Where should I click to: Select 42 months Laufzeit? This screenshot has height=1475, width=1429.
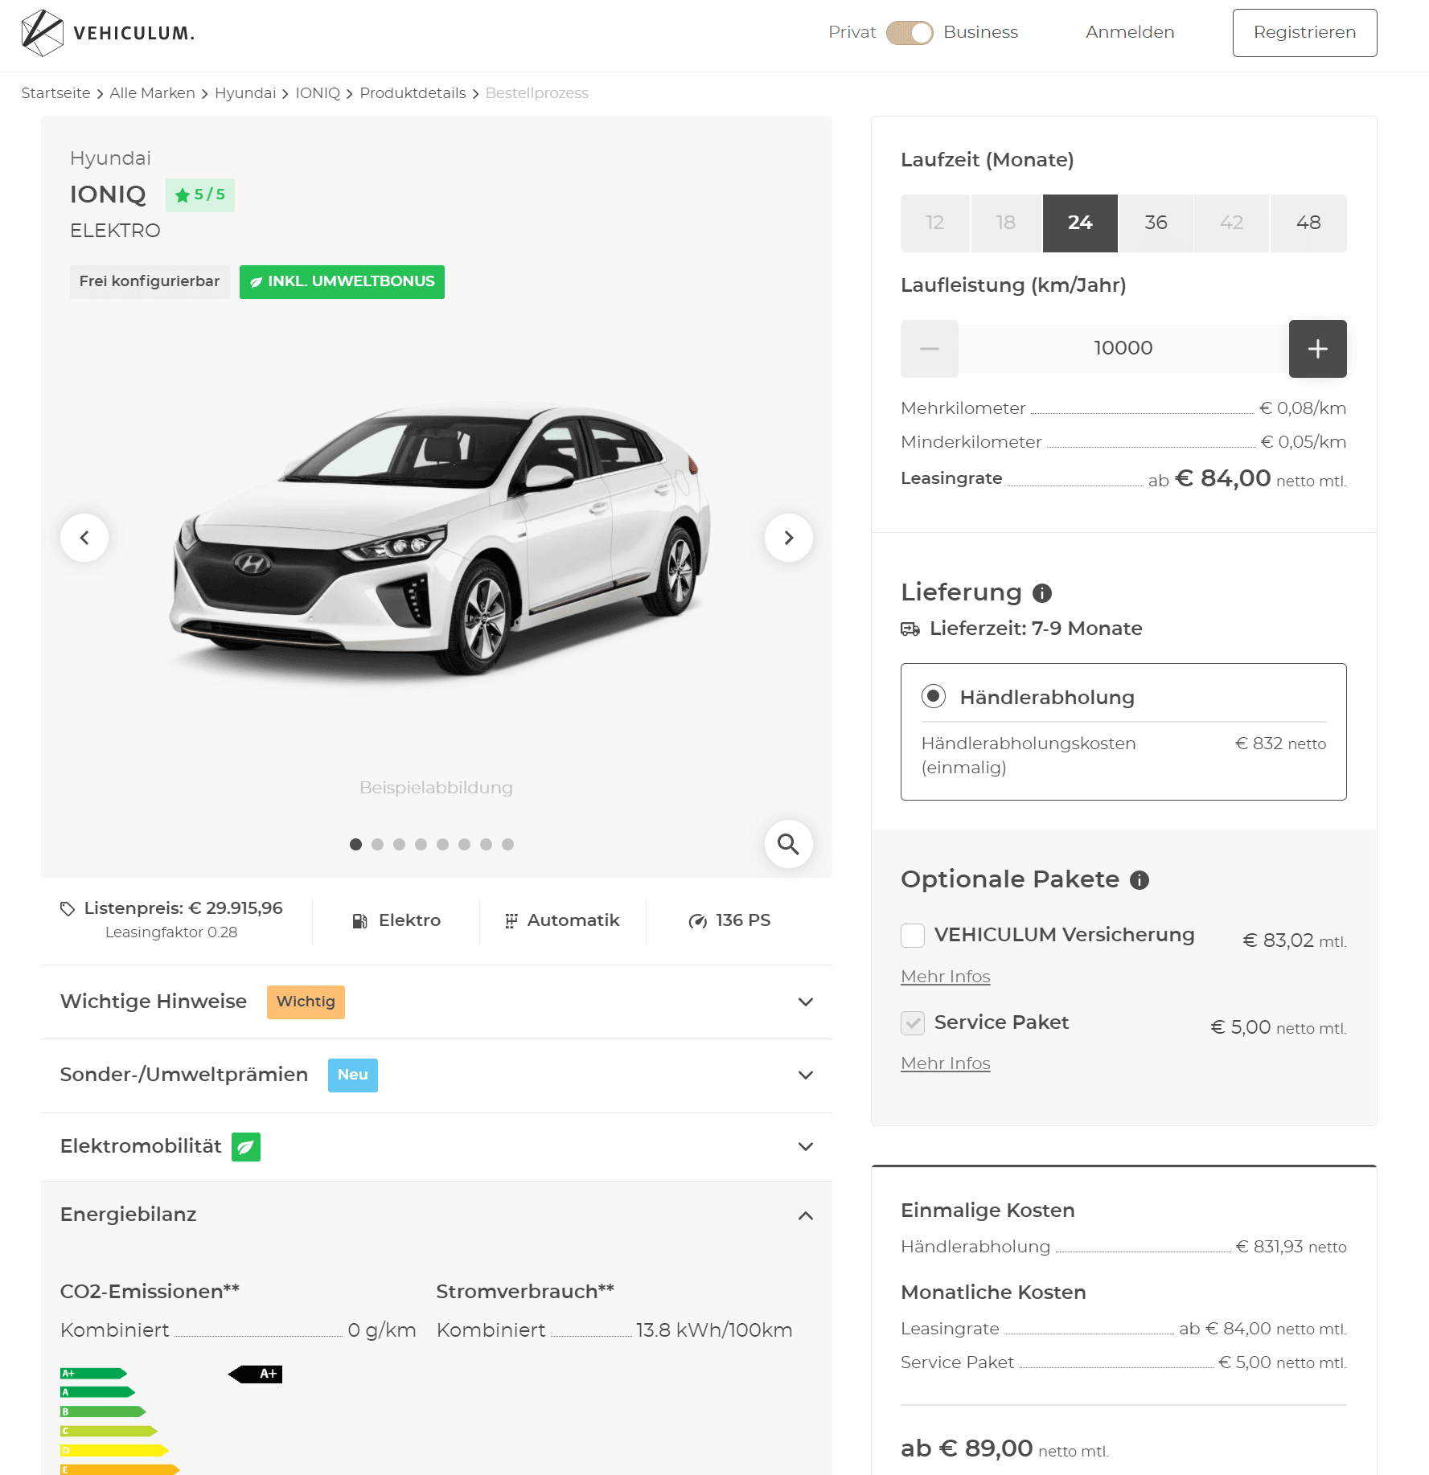1232,223
